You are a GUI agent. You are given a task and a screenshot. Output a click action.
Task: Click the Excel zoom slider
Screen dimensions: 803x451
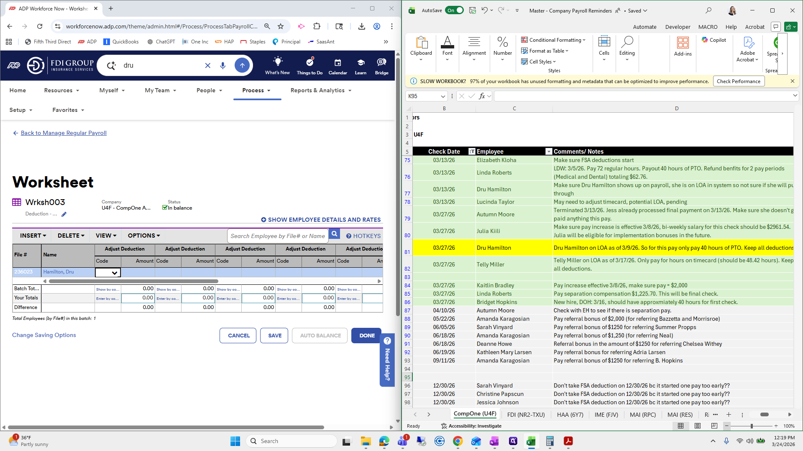752,426
